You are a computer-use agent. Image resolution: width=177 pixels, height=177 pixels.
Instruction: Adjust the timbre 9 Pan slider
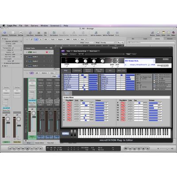click(139, 103)
